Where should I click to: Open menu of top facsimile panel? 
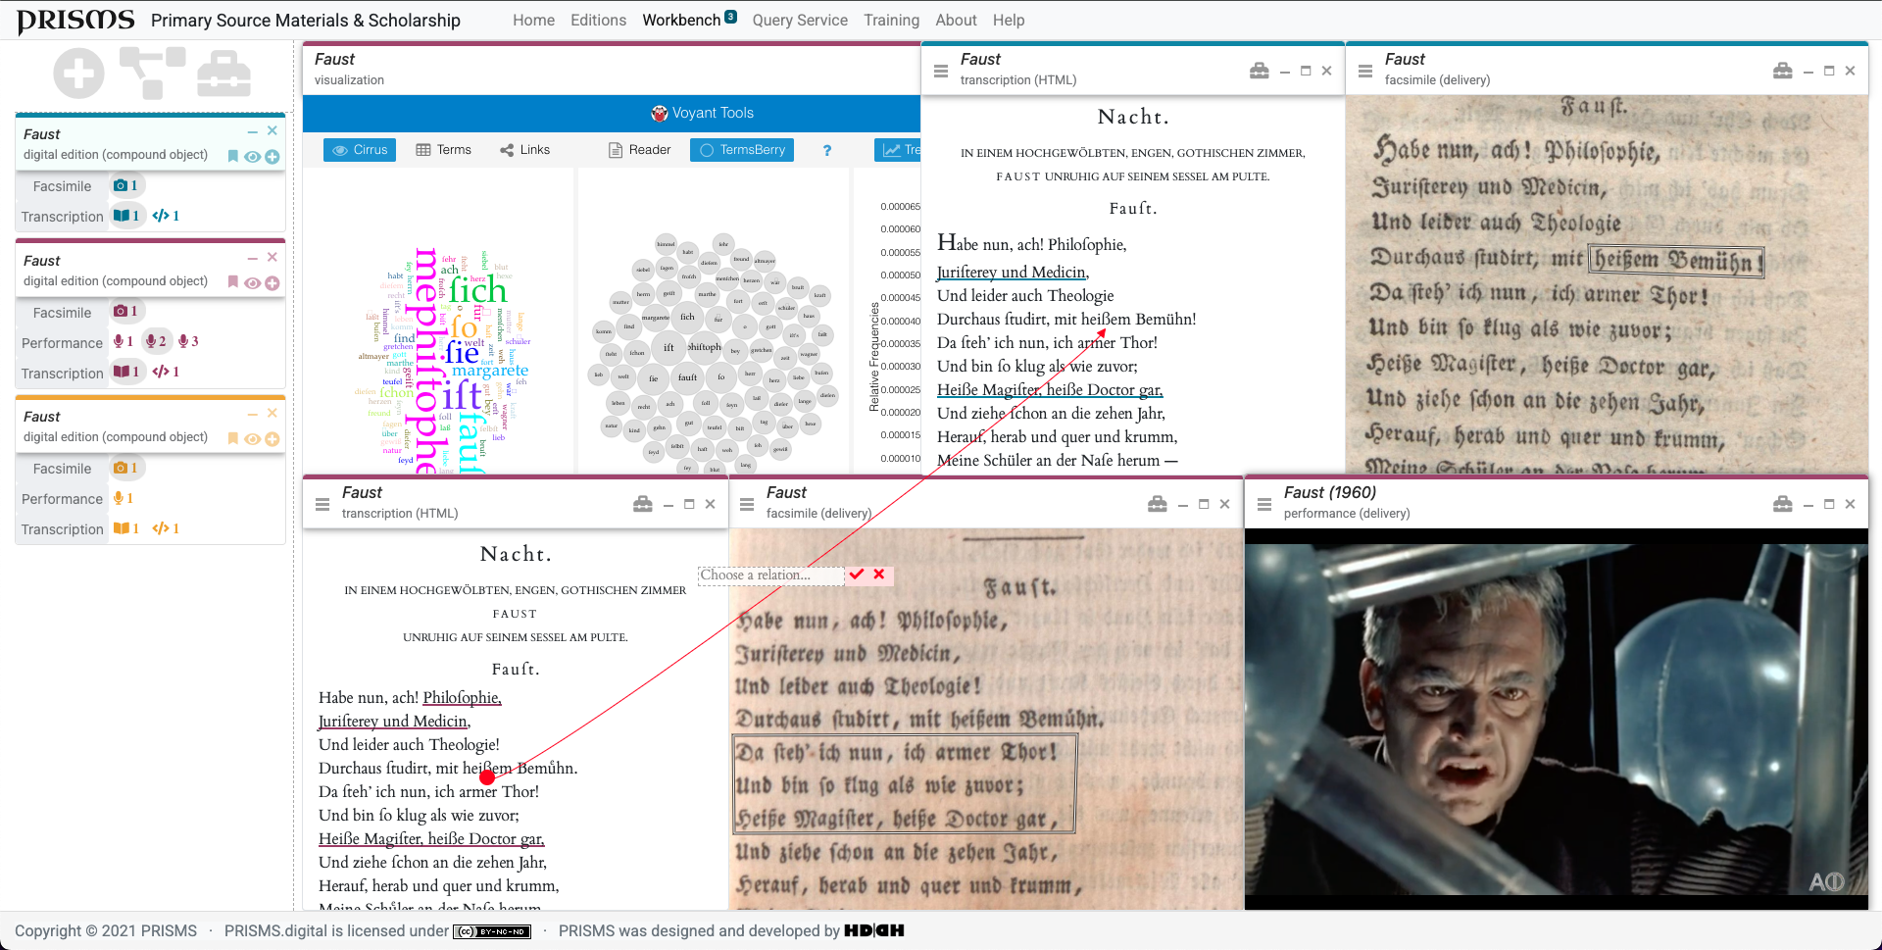(1365, 71)
